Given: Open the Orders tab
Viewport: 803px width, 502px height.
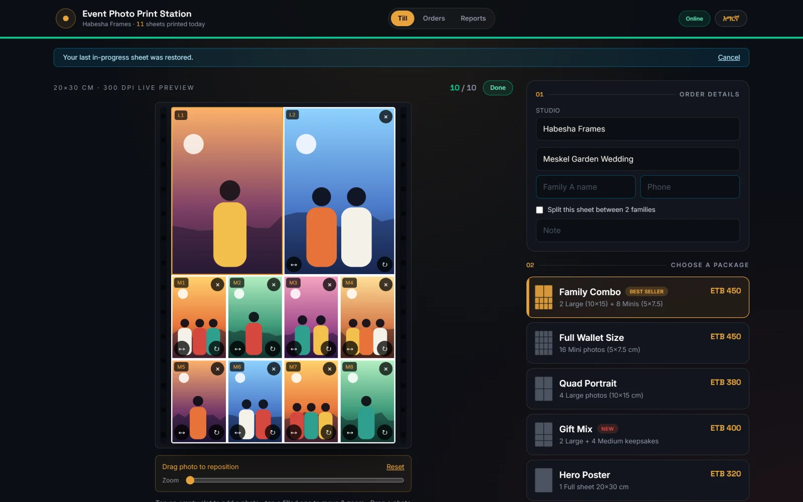Looking at the screenshot, I should [434, 19].
